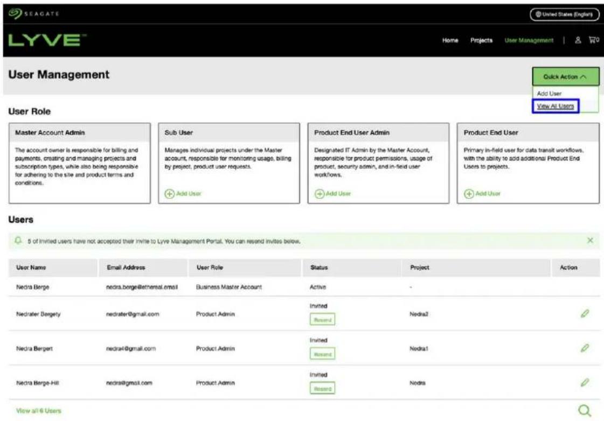Screen dimensions: 604x421
Task: Click the Nedra2 project cell
Action: pos(419,314)
